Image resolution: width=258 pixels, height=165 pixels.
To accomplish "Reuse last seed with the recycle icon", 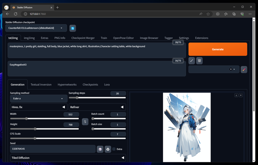I will pyautogui.click(x=108, y=149).
